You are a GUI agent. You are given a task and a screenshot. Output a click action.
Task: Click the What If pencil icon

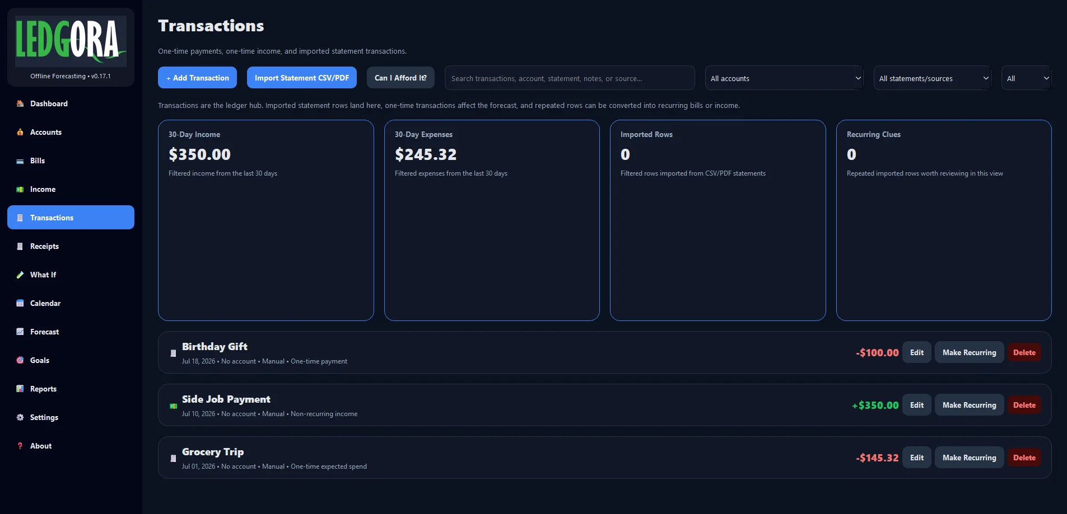pyautogui.click(x=20, y=275)
